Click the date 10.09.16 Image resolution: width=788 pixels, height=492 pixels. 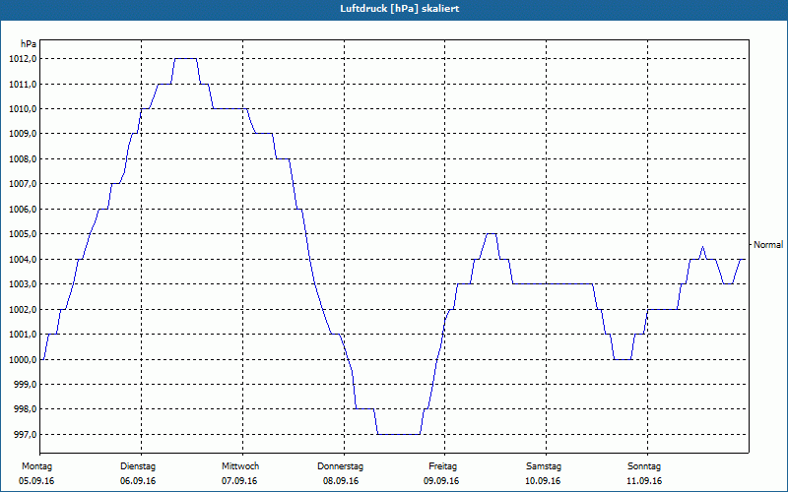(543, 481)
